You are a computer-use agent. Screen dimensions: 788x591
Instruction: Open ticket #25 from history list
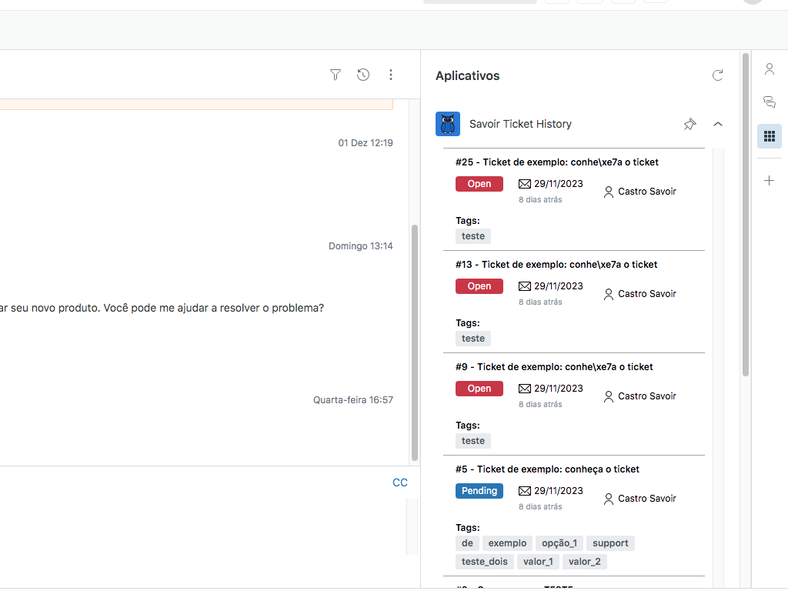[556, 162]
